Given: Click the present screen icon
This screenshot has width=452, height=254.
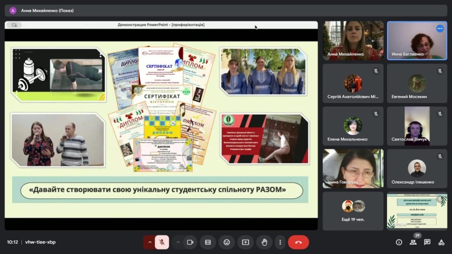Looking at the screenshot, I should (245, 242).
